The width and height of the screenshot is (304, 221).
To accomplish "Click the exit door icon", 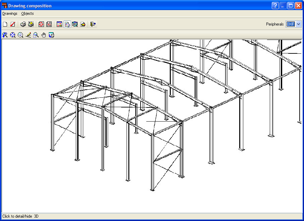I will (x=93, y=24).
